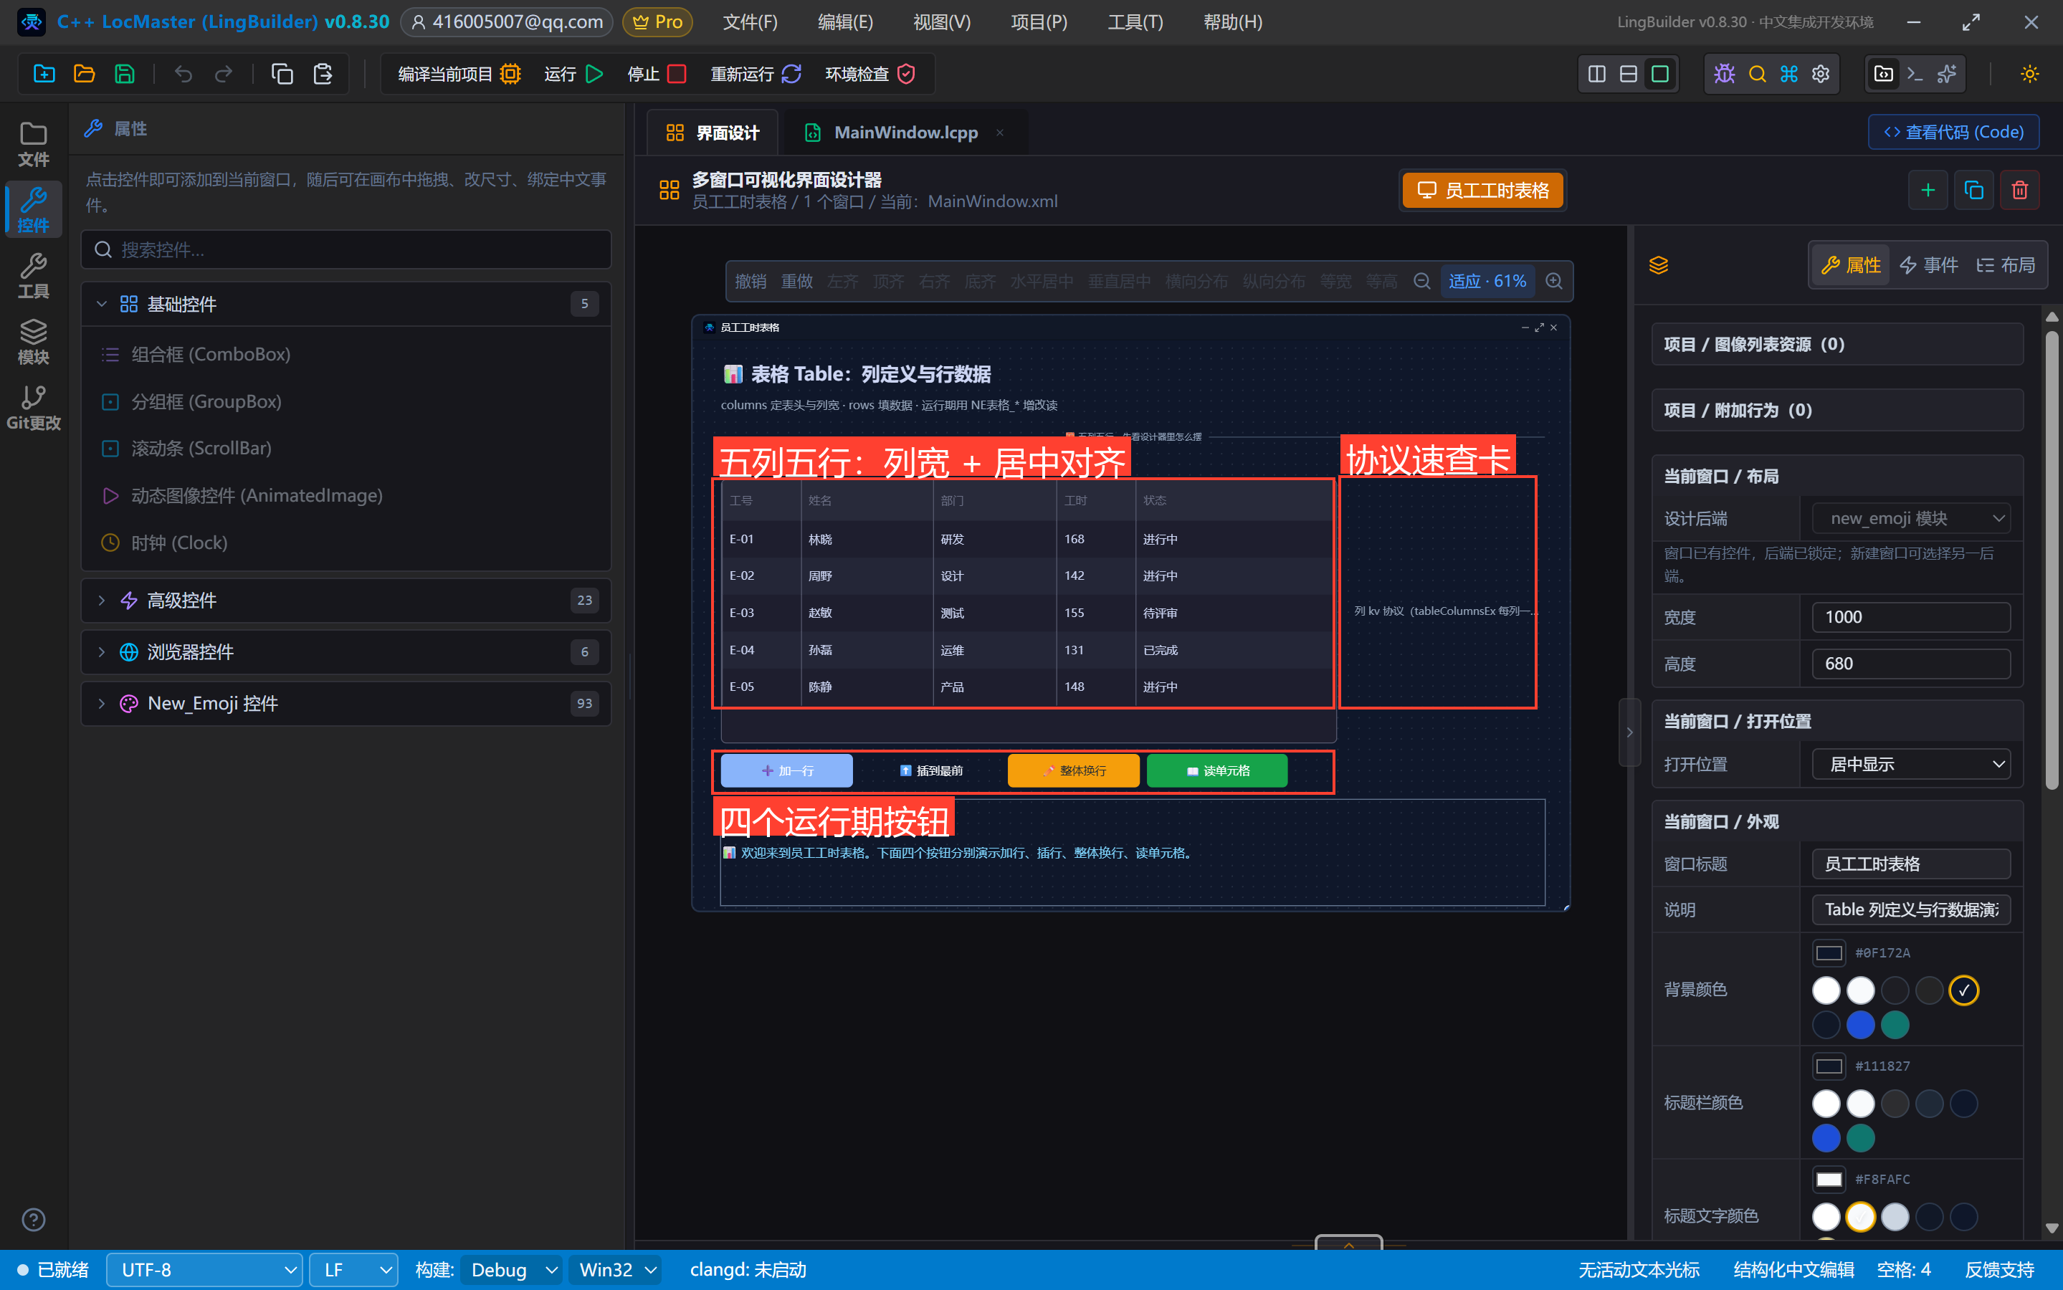This screenshot has height=1290, width=2063.
Task: Add a new window with the green plus icon
Action: (1928, 189)
